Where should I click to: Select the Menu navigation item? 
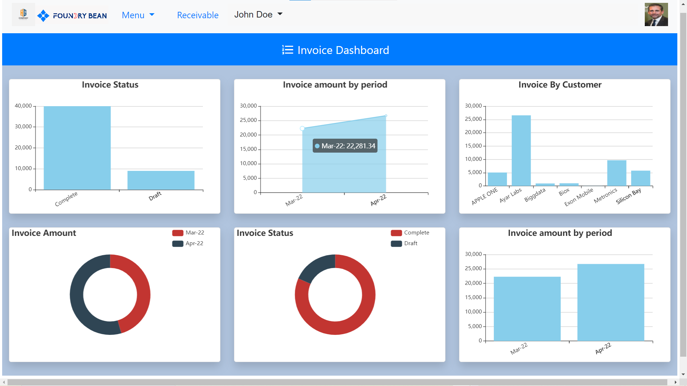(133, 15)
